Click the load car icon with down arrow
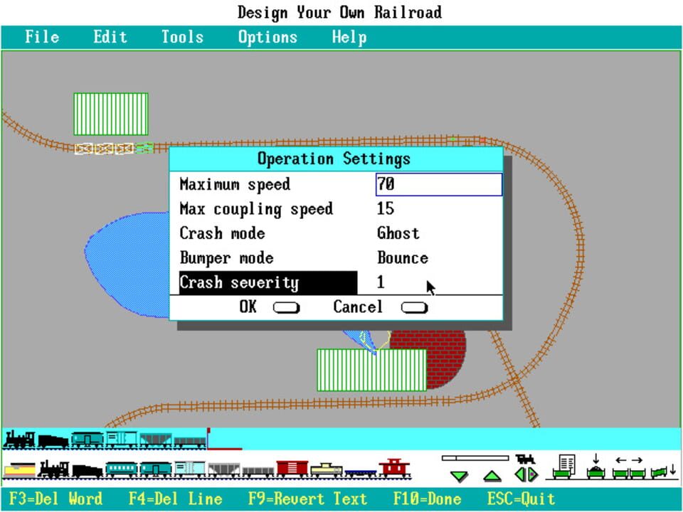Screen dimensions: 683x512 coord(595,466)
